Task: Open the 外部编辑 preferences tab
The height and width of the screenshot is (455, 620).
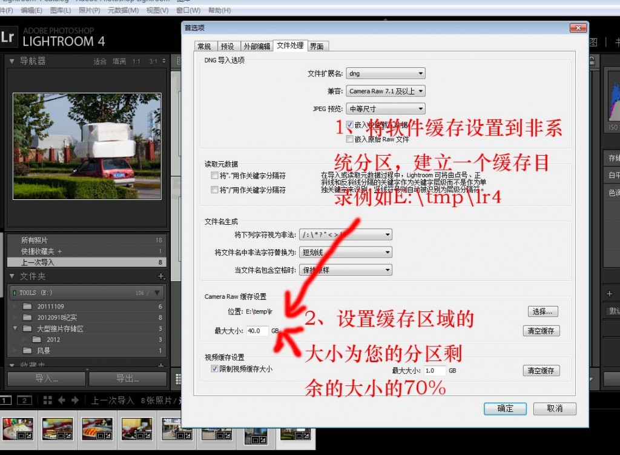Action: (x=257, y=46)
